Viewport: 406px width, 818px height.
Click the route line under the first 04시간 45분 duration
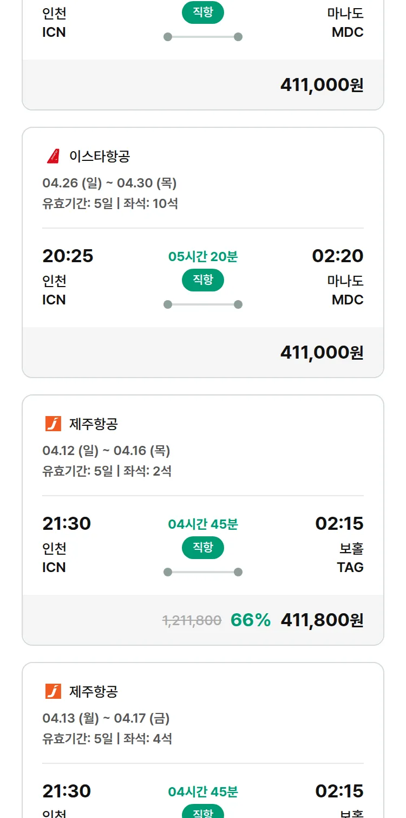203,572
